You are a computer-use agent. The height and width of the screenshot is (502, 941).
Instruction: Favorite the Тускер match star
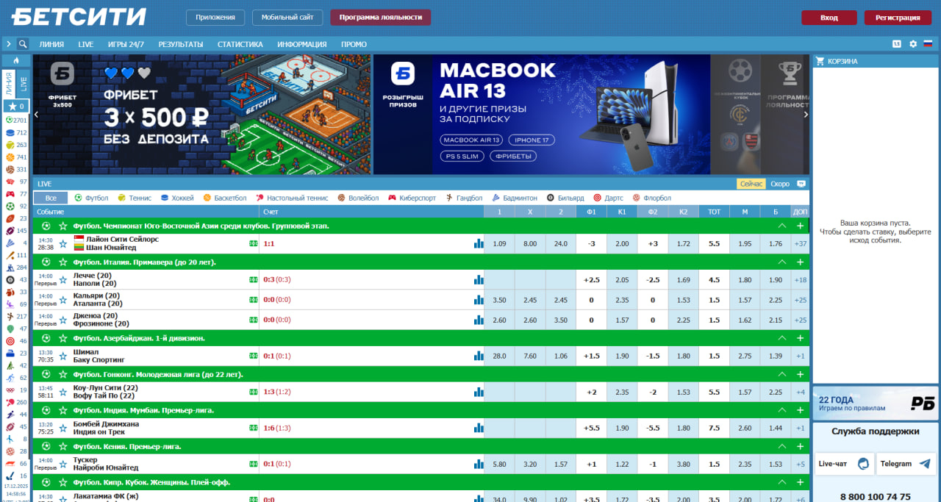click(63, 464)
